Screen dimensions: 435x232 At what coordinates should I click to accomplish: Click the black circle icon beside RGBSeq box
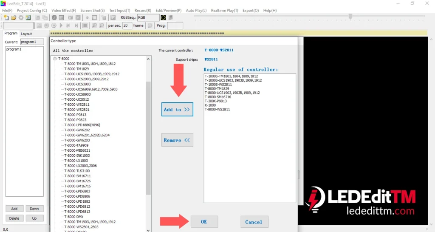point(163,17)
